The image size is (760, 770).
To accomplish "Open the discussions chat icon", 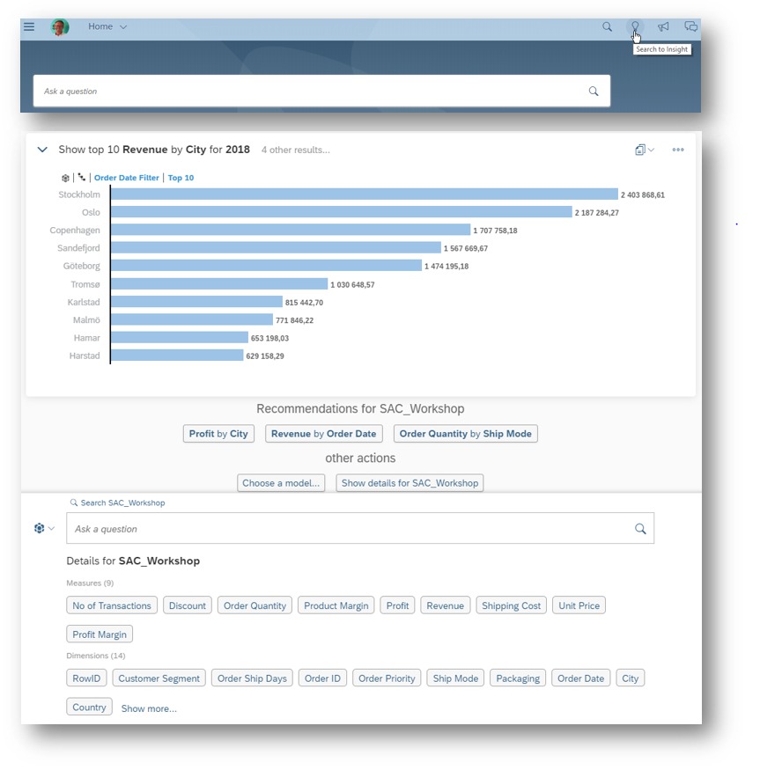I will 691,27.
